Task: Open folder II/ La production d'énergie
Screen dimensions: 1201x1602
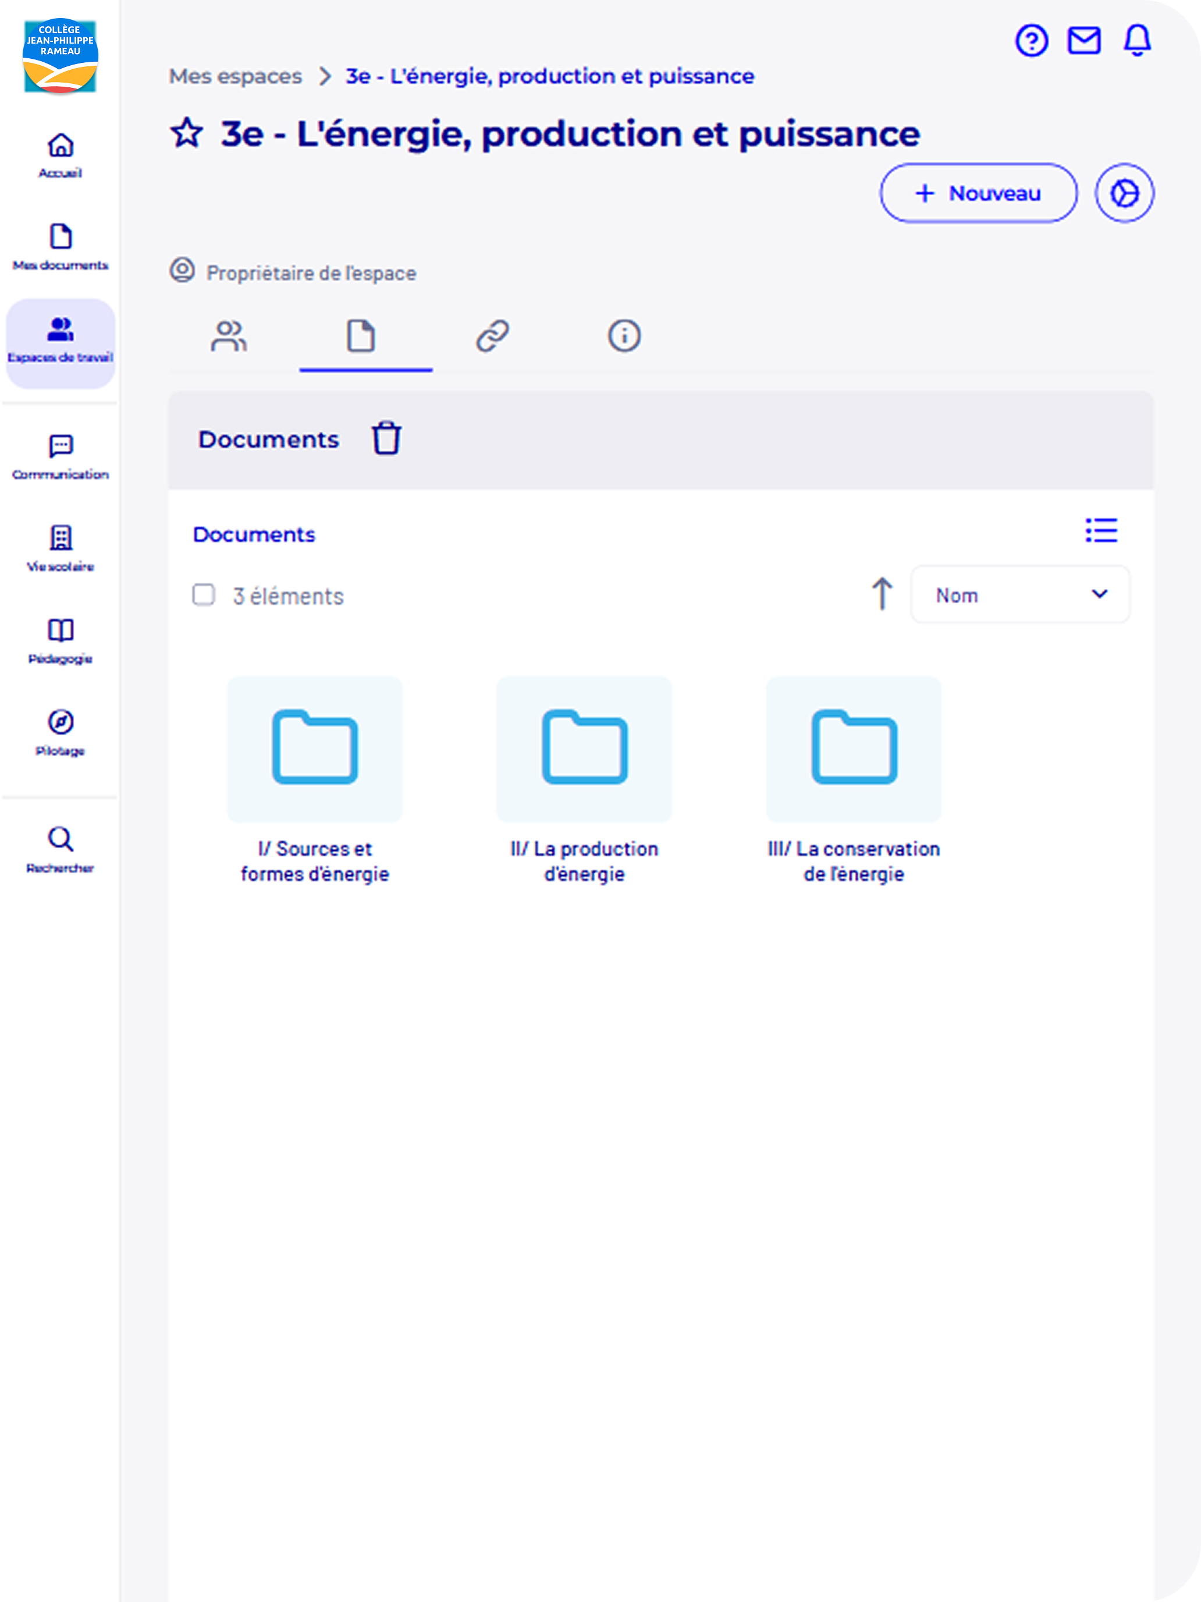Action: [584, 750]
